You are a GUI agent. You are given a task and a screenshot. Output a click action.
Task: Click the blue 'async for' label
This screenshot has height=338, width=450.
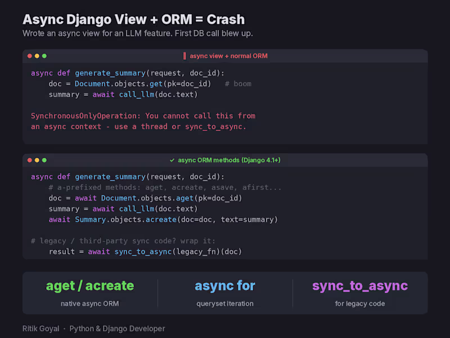(225, 286)
